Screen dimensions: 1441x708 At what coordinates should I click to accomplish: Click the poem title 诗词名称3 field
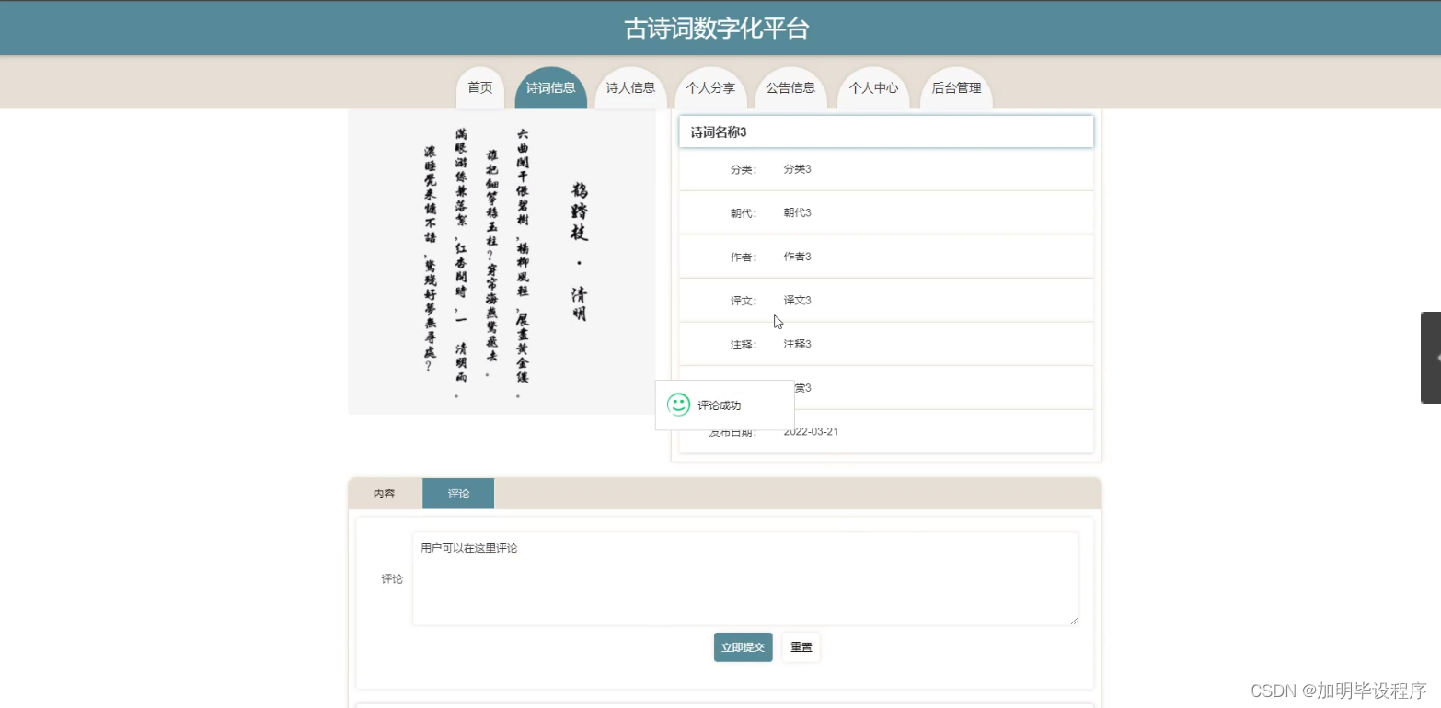pos(885,131)
